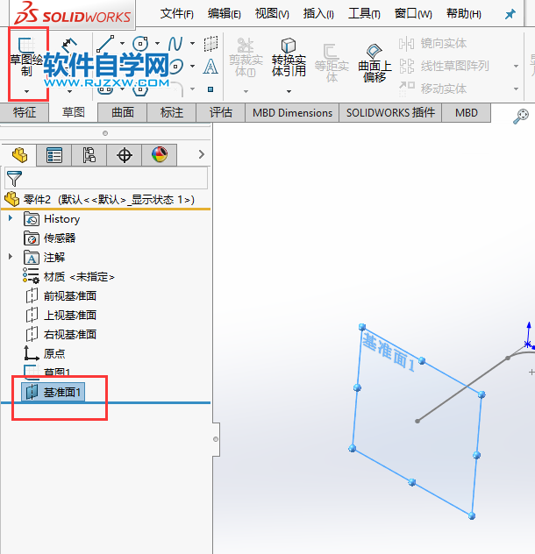535x554 pixels.
Task: Select 材质 <未指定> in the tree
Action: click(x=68, y=277)
